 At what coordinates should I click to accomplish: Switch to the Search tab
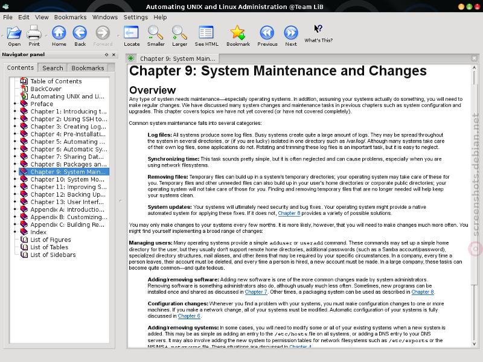(53, 68)
